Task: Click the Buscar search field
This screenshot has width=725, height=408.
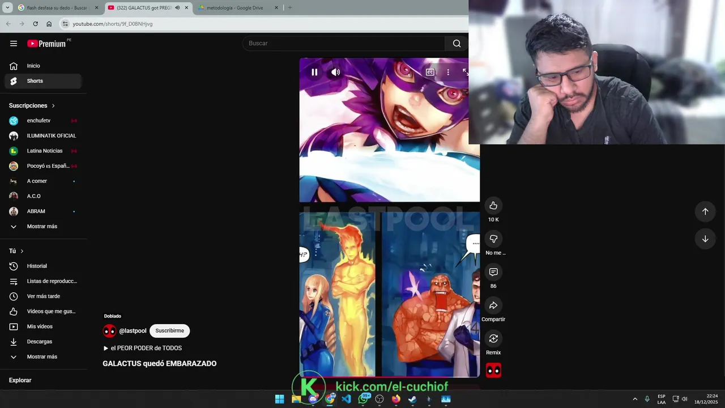Action: click(344, 43)
